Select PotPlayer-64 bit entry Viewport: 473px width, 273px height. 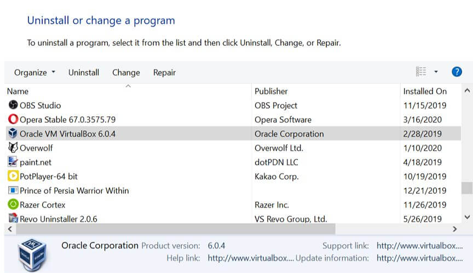(x=49, y=176)
